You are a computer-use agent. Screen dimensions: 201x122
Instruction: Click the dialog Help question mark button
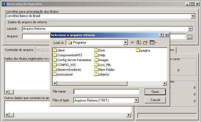tap(161, 35)
